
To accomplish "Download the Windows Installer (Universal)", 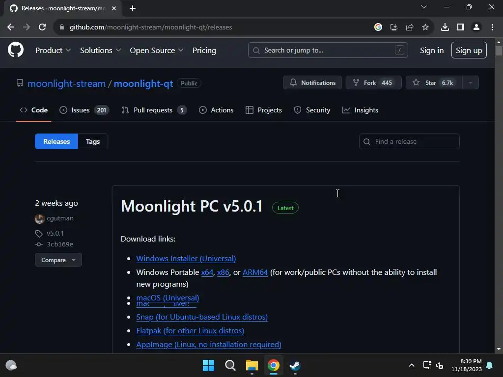I will [186, 258].
